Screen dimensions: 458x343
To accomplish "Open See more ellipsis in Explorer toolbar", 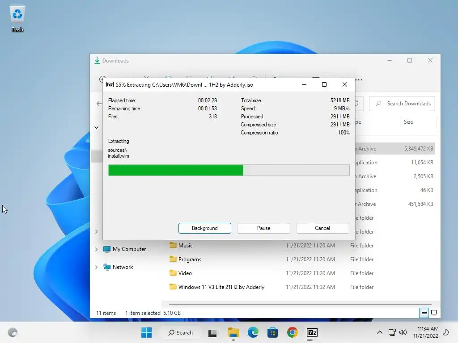I will [x=359, y=79].
